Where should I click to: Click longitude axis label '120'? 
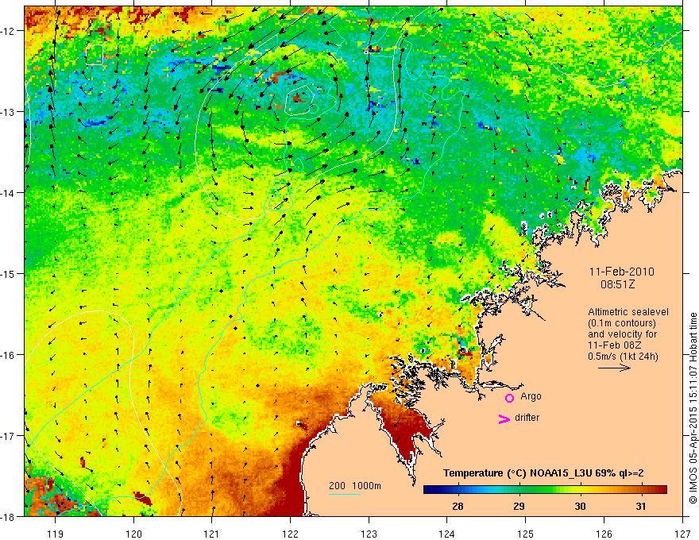click(x=133, y=534)
